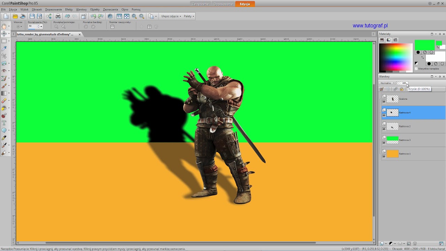This screenshot has height=251, width=446.
Task: Select the Red Eye tool
Action: 4,71
